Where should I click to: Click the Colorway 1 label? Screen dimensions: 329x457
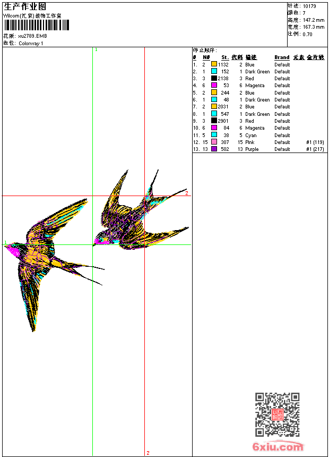click(31, 44)
